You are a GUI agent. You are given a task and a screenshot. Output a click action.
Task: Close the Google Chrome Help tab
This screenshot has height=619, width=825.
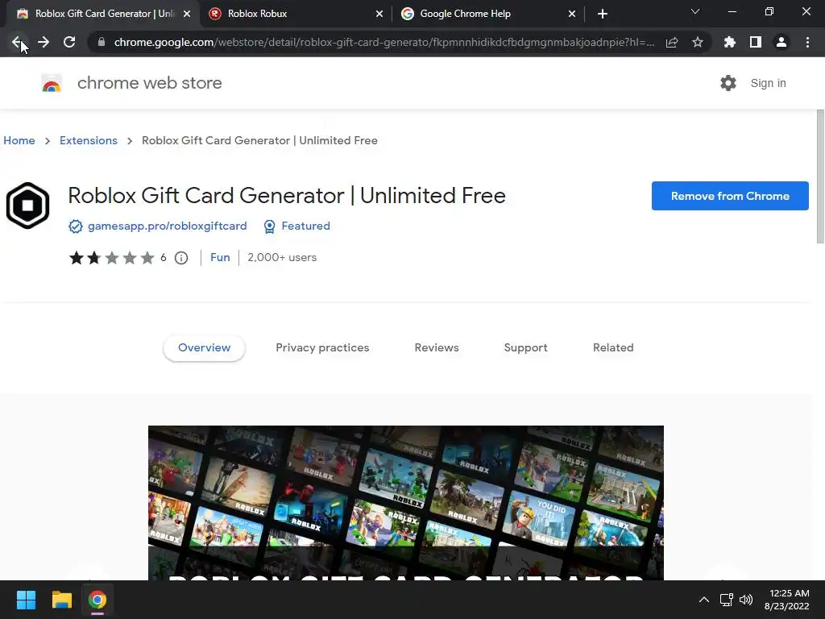point(572,14)
